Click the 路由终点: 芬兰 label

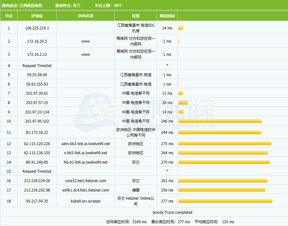(x=68, y=6)
